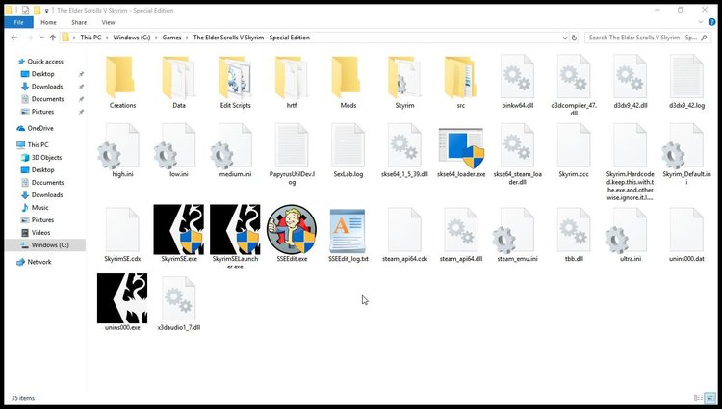The image size is (722, 409).
Task: Select the medium.ini file
Action: (235, 150)
